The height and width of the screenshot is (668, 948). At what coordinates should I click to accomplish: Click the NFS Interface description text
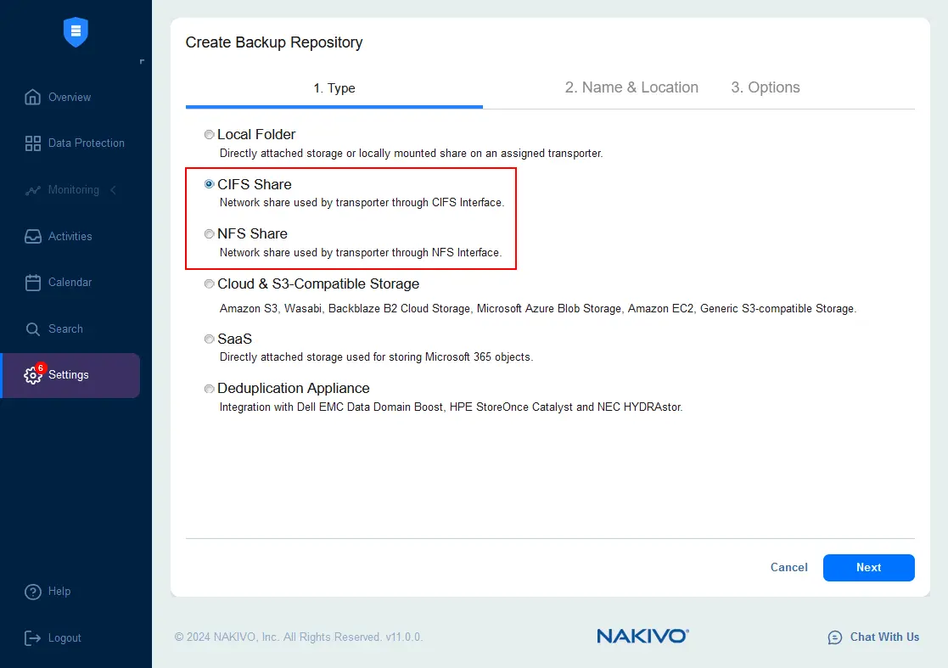click(x=361, y=253)
